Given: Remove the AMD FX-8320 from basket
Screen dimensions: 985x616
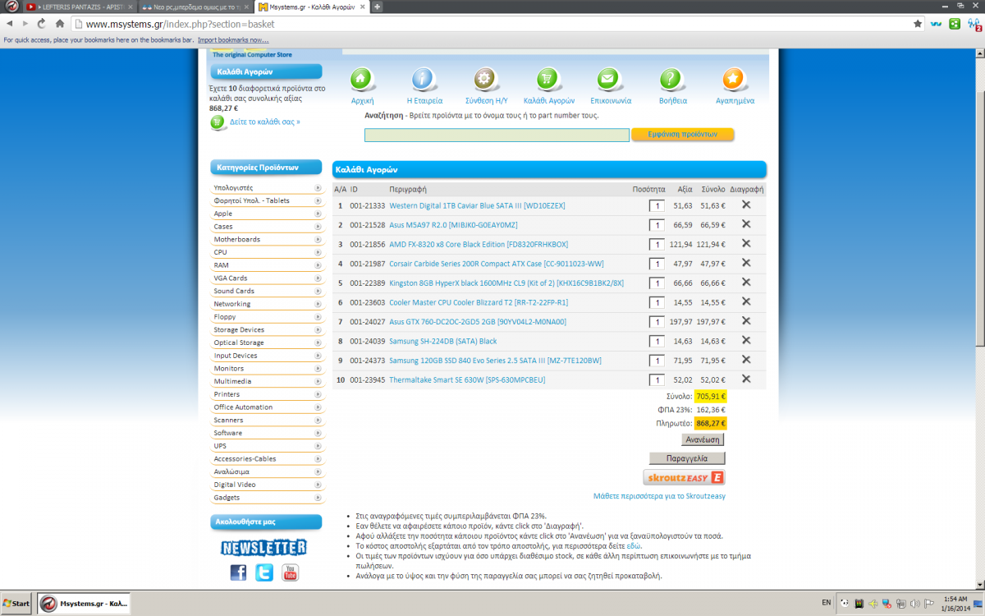Looking at the screenshot, I should tap(746, 243).
